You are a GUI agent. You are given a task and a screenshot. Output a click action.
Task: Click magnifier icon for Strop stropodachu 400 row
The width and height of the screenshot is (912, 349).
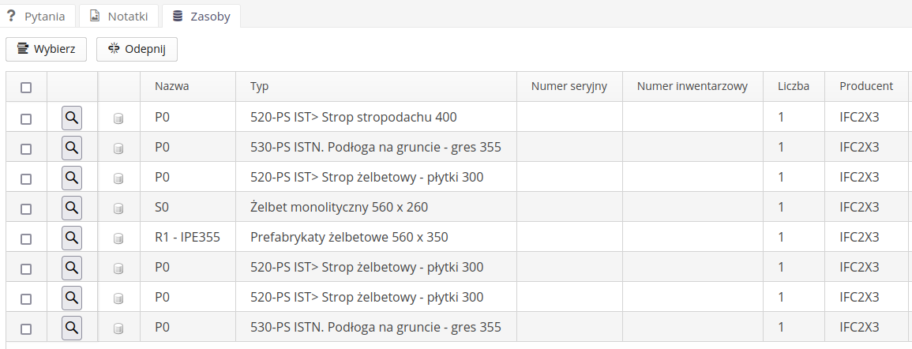72,118
